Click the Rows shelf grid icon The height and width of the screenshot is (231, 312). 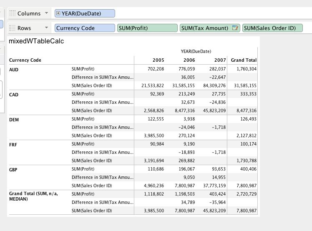[12, 28]
